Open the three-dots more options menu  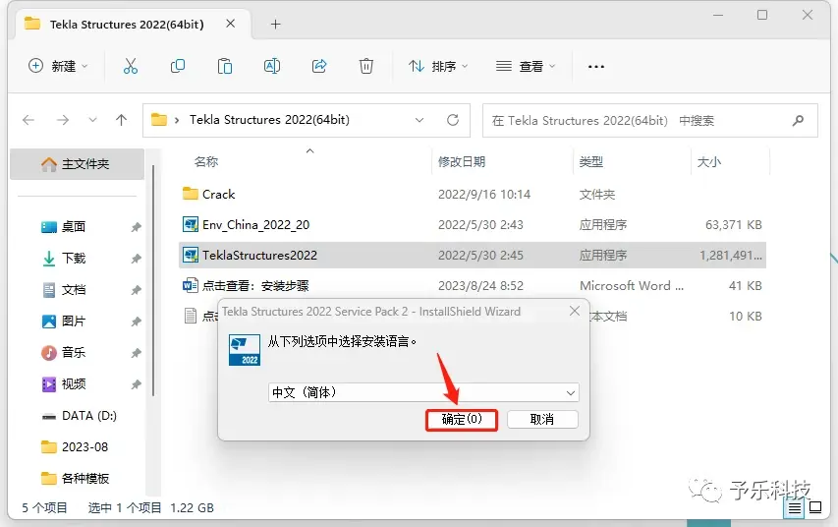[x=596, y=66]
